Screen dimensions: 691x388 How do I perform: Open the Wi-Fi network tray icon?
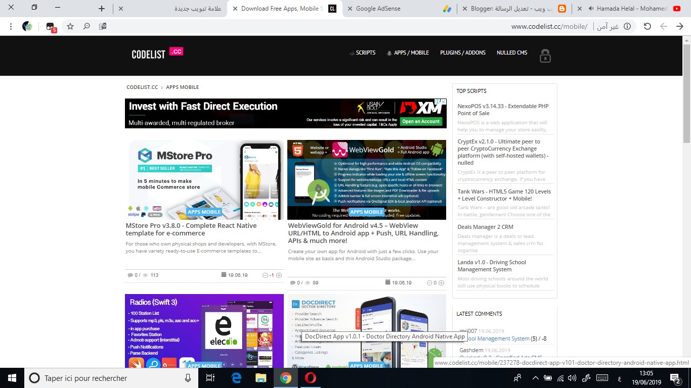(560, 378)
